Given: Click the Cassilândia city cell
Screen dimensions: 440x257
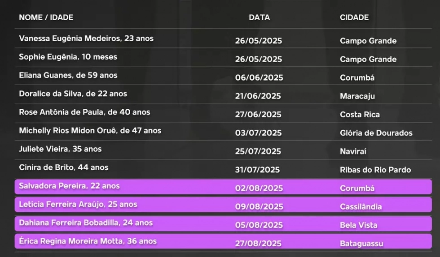Looking at the screenshot, I should [x=361, y=207].
